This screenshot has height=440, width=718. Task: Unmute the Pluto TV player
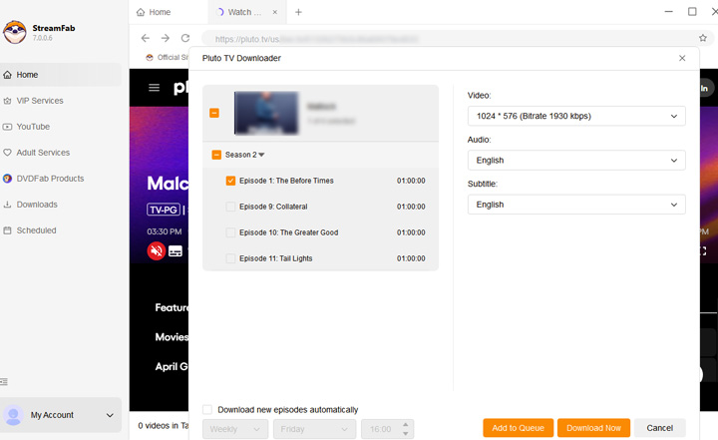157,250
